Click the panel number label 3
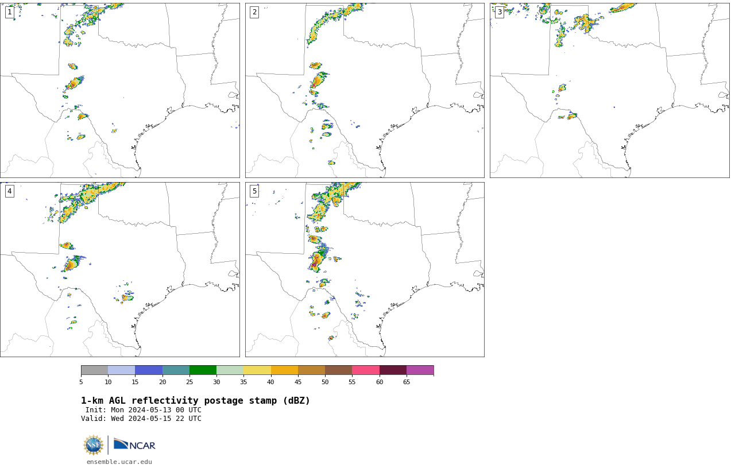 tap(499, 12)
